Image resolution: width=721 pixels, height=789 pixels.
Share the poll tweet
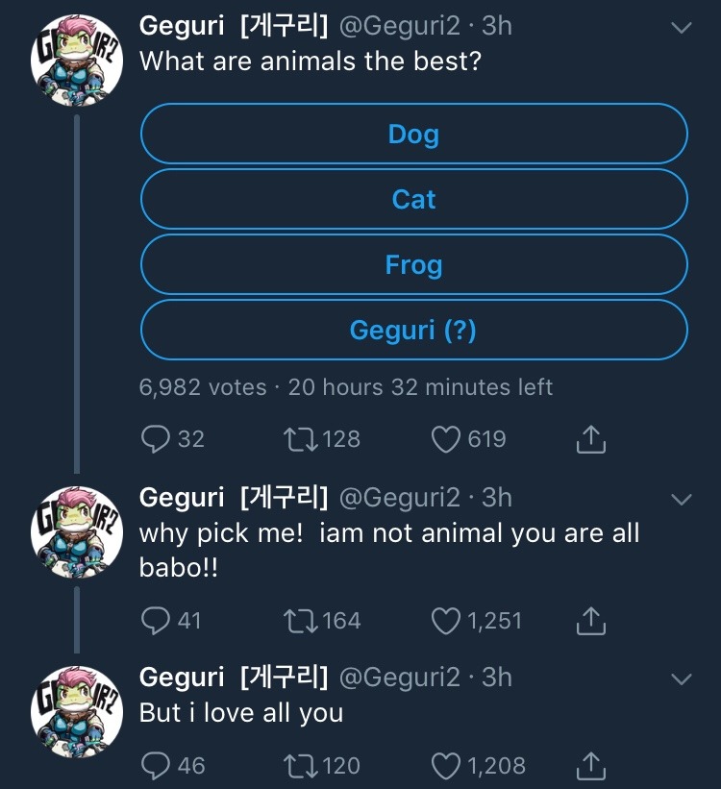pos(590,439)
